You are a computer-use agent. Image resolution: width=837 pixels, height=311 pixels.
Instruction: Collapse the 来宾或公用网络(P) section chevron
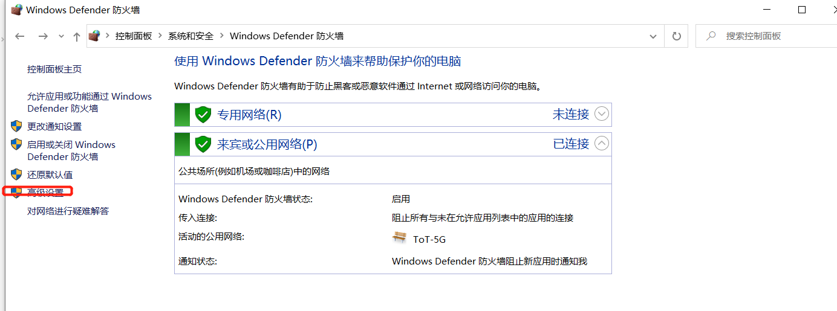coord(602,144)
